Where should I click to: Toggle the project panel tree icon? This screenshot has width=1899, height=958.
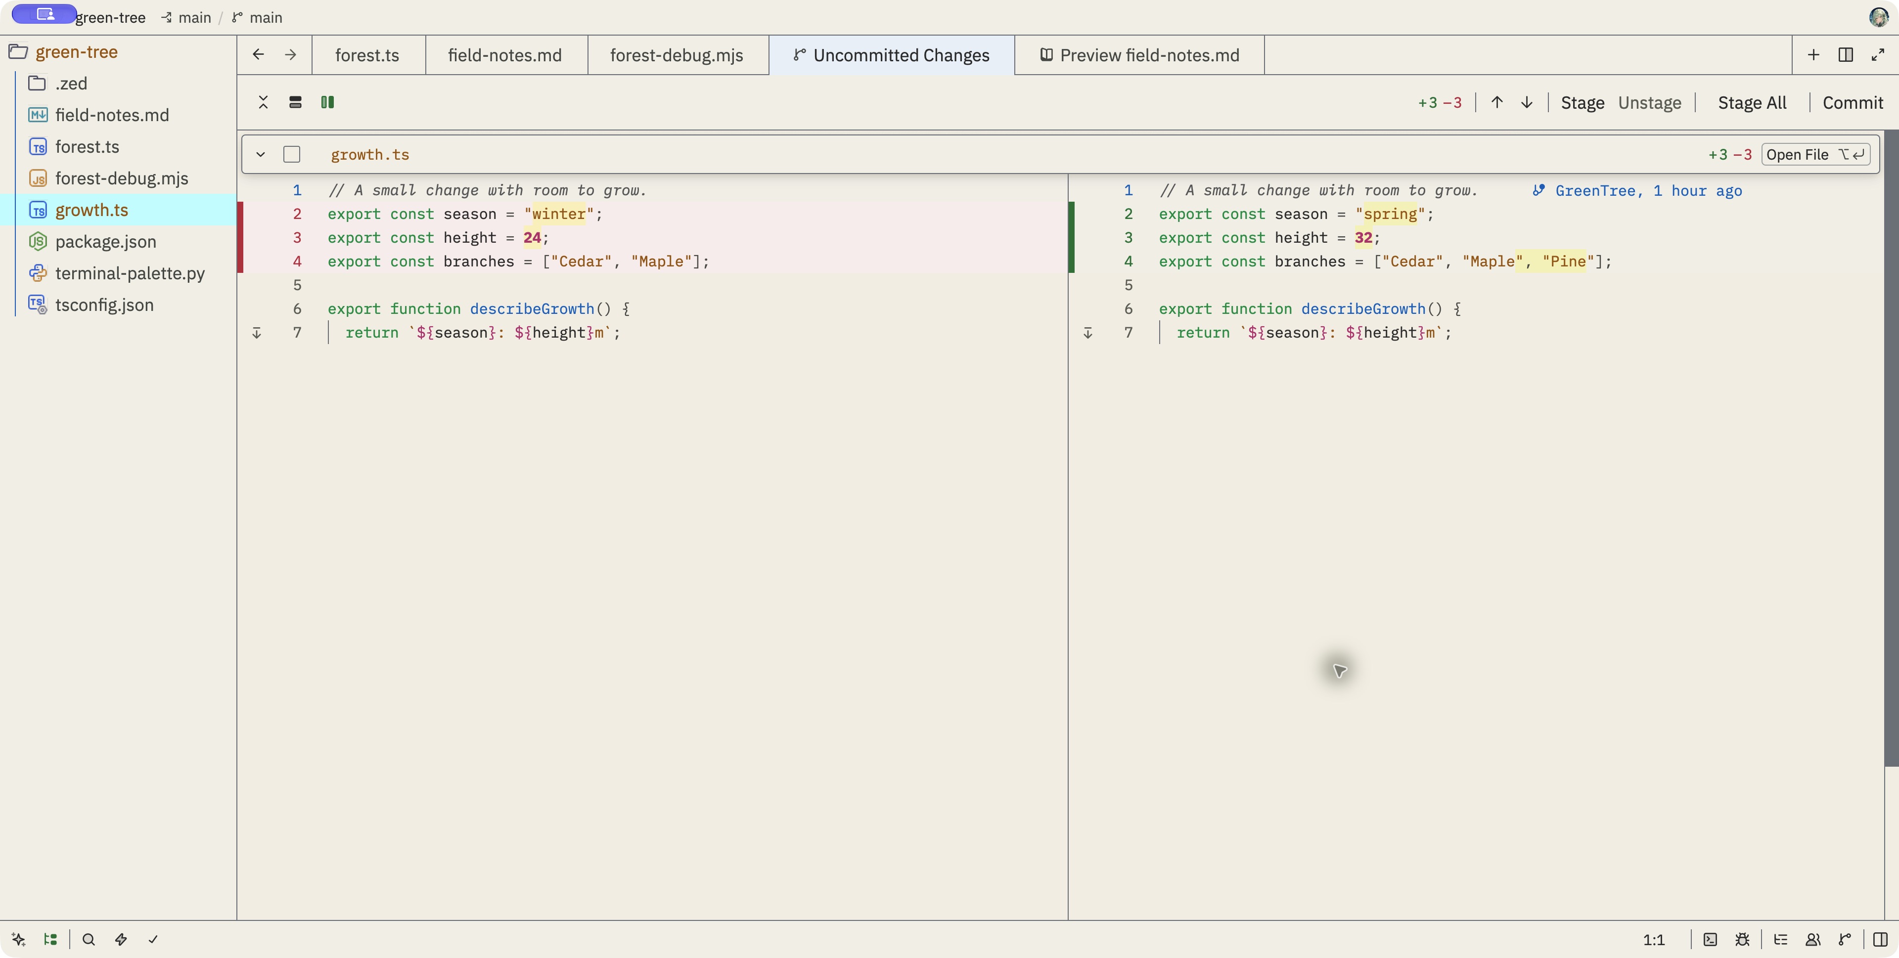(50, 939)
